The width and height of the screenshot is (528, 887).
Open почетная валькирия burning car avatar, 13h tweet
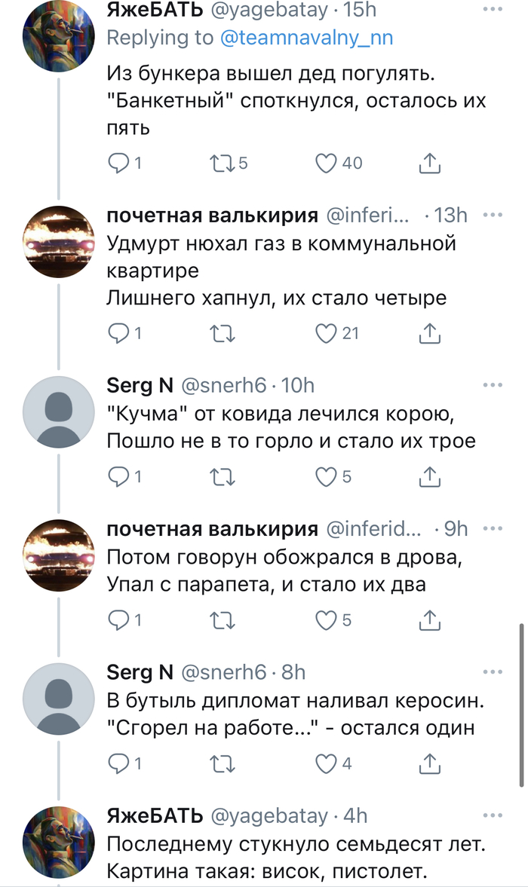point(60,243)
